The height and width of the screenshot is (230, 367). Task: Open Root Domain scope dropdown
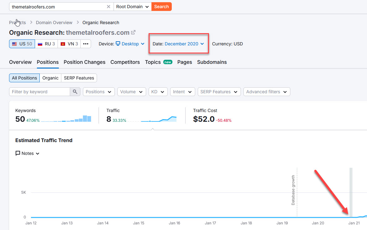pyautogui.click(x=132, y=7)
